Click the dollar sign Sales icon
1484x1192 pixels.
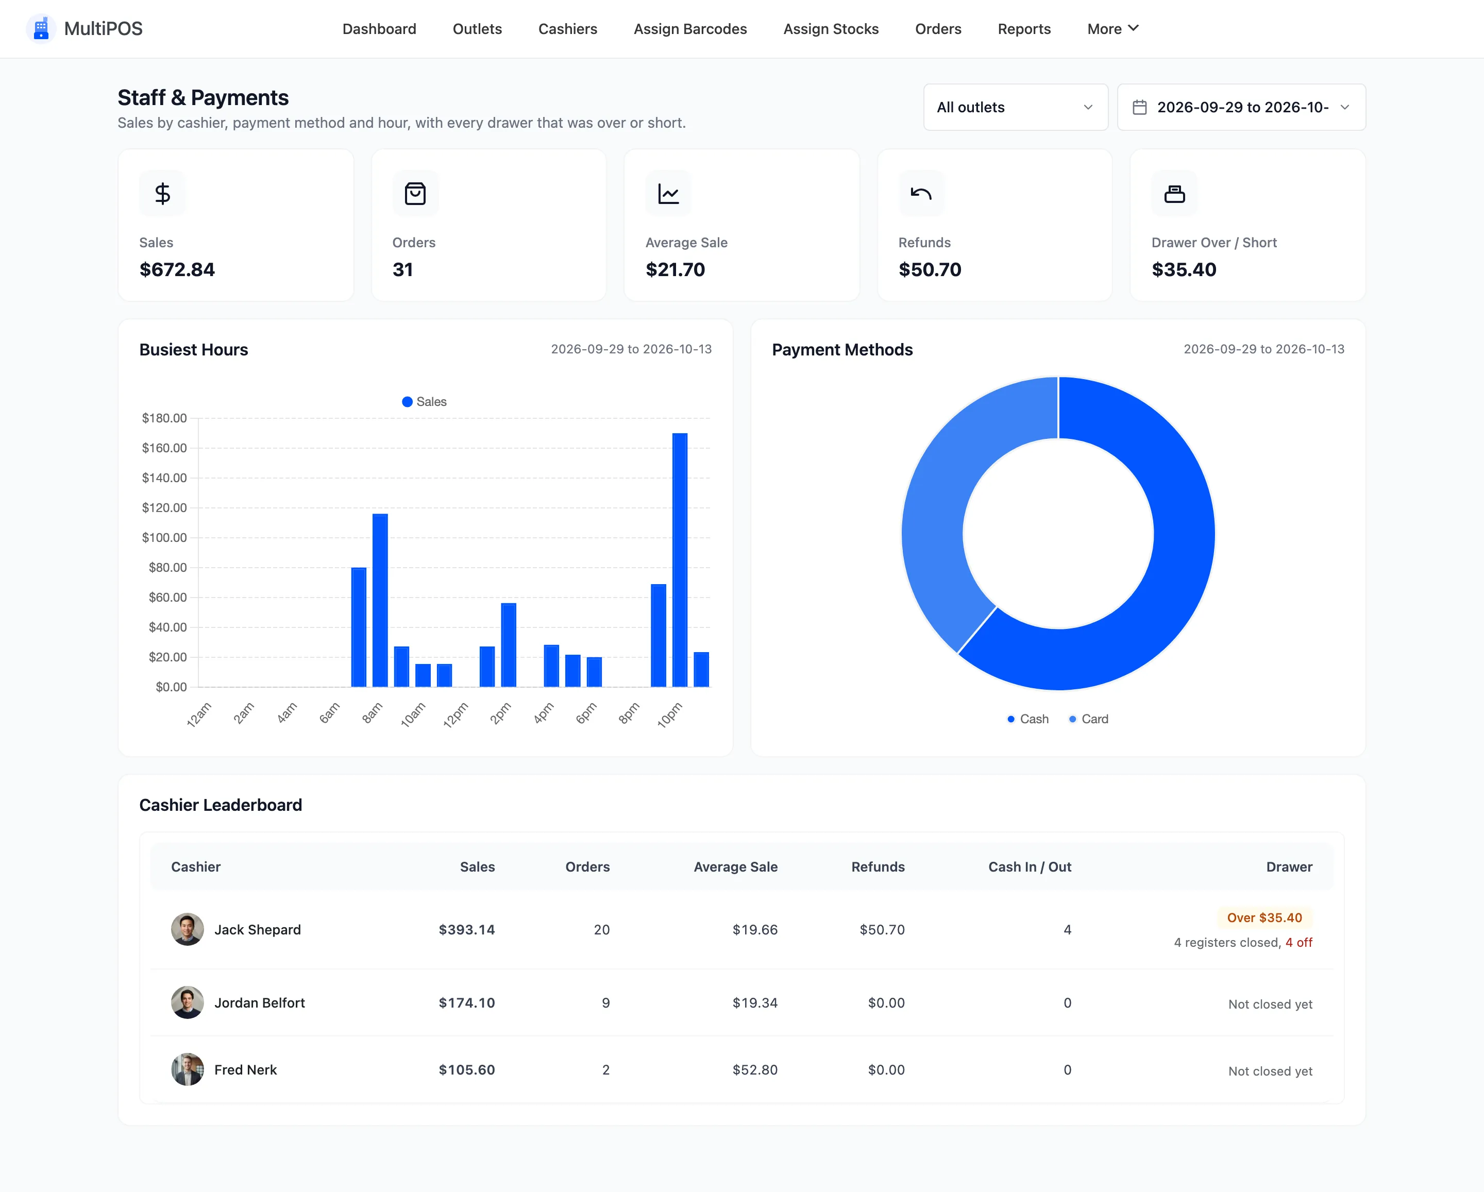(162, 193)
